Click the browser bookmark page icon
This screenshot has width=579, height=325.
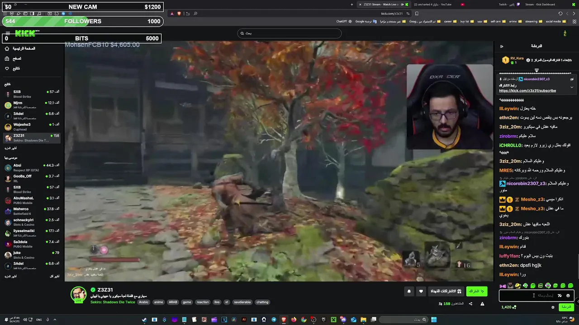417,14
